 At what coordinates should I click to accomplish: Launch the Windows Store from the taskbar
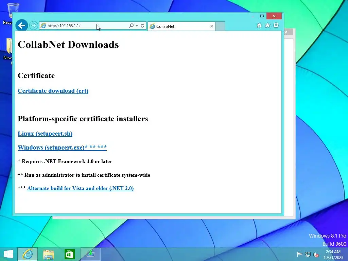tap(69, 254)
